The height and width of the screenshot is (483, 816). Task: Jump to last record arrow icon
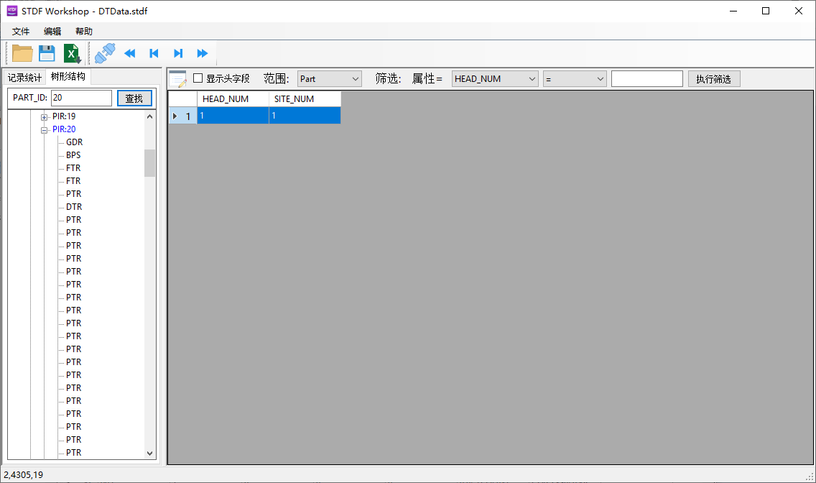(178, 53)
